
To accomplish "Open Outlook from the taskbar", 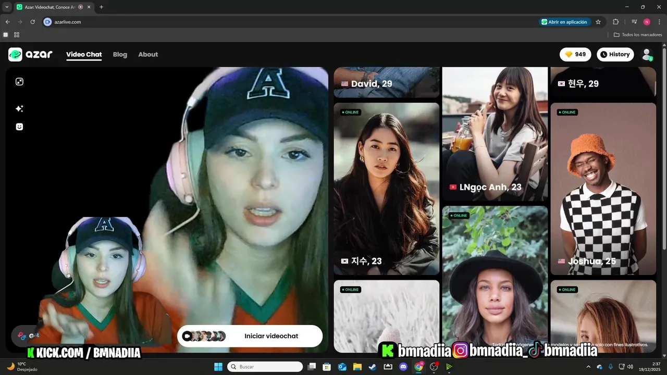I will [342, 367].
